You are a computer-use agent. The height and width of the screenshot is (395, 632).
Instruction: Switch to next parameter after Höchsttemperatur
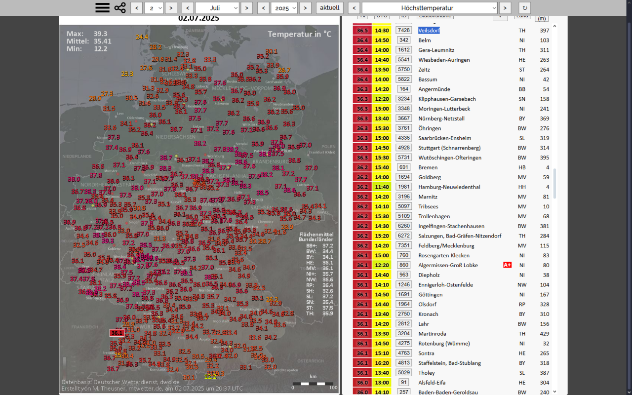(505, 8)
